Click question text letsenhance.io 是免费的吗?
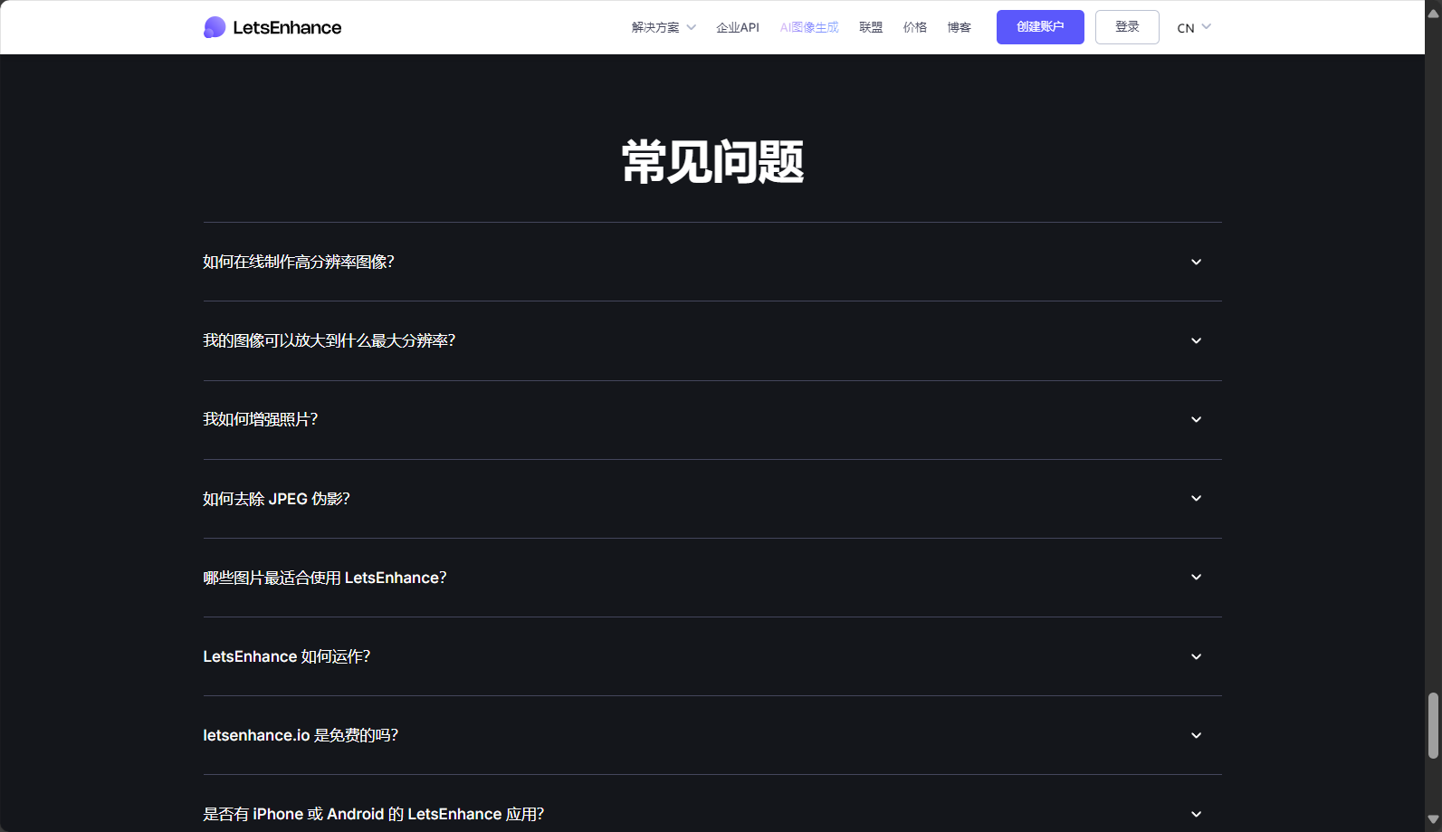1442x832 pixels. (301, 735)
